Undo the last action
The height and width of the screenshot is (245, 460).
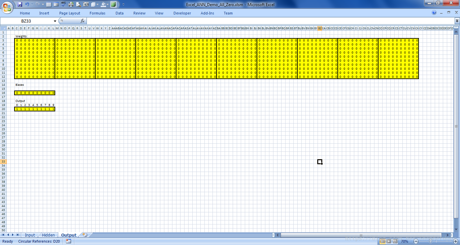tap(27, 4)
